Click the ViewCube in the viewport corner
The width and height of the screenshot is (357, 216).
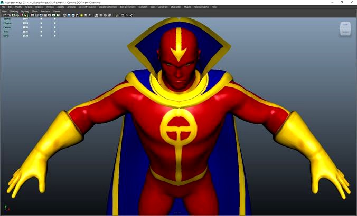pyautogui.click(x=345, y=28)
